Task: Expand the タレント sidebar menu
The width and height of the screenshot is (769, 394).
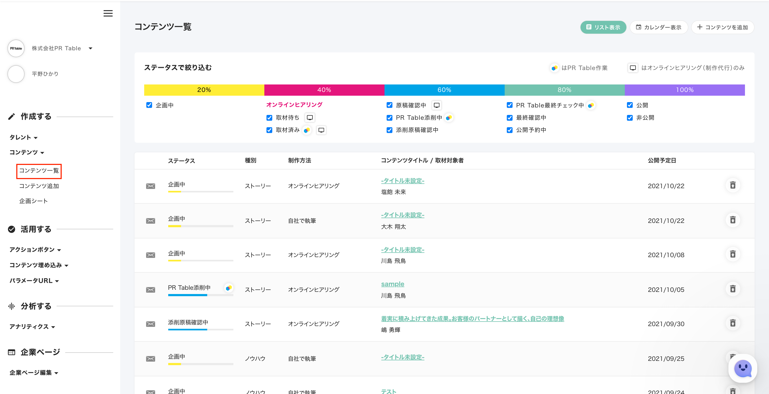Action: coord(23,137)
